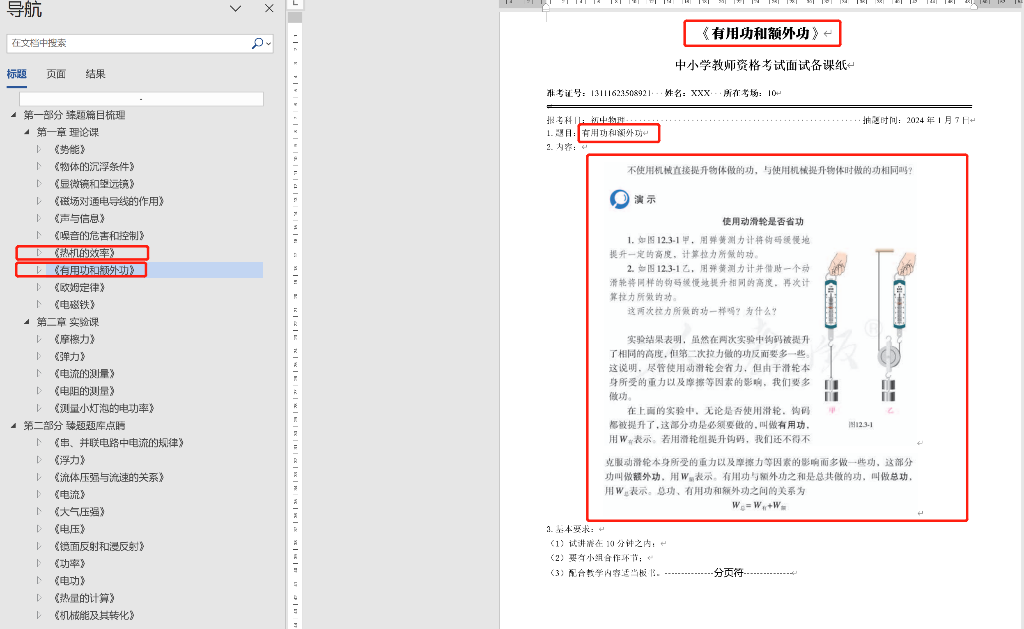Collapse the 第二章 实验课 section
Image resolution: width=1024 pixels, height=629 pixels.
coord(27,322)
